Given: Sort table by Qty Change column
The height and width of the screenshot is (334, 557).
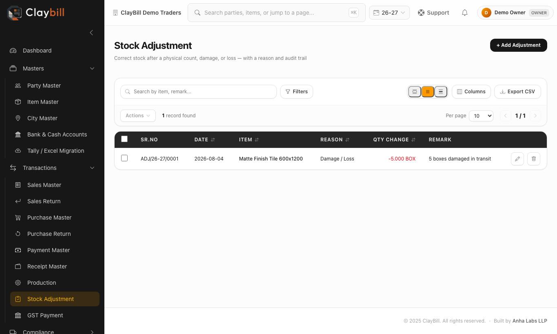Looking at the screenshot, I should (x=394, y=140).
